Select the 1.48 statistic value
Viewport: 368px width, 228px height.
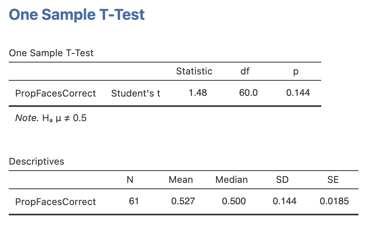(x=198, y=93)
